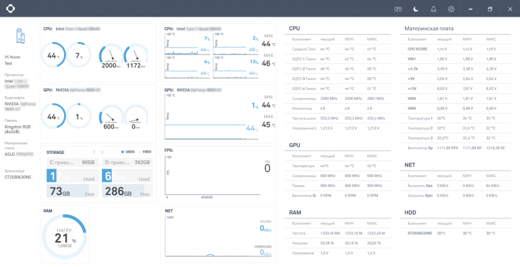Open notifications bell icon
The image size is (520, 267).
pos(433,9)
